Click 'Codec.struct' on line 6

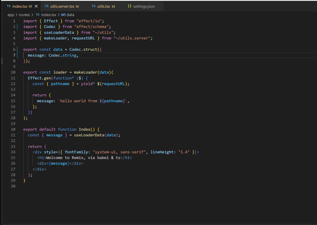[83, 50]
